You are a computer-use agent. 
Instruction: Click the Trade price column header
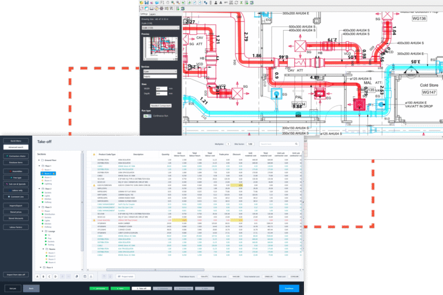(224, 155)
